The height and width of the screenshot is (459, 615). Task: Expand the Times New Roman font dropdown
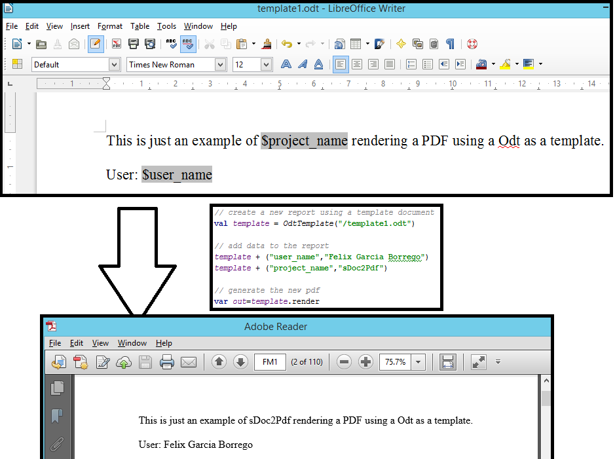221,64
